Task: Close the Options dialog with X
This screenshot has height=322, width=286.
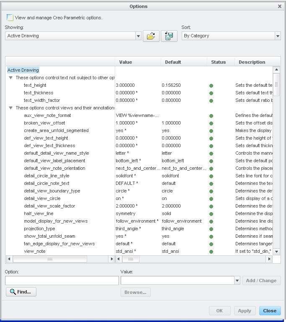Action: [280, 6]
